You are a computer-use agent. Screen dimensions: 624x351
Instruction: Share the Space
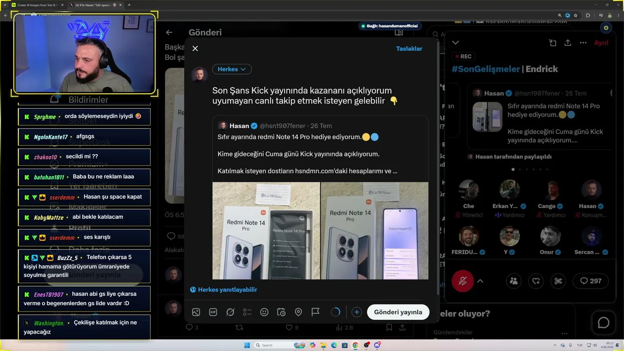point(568,43)
